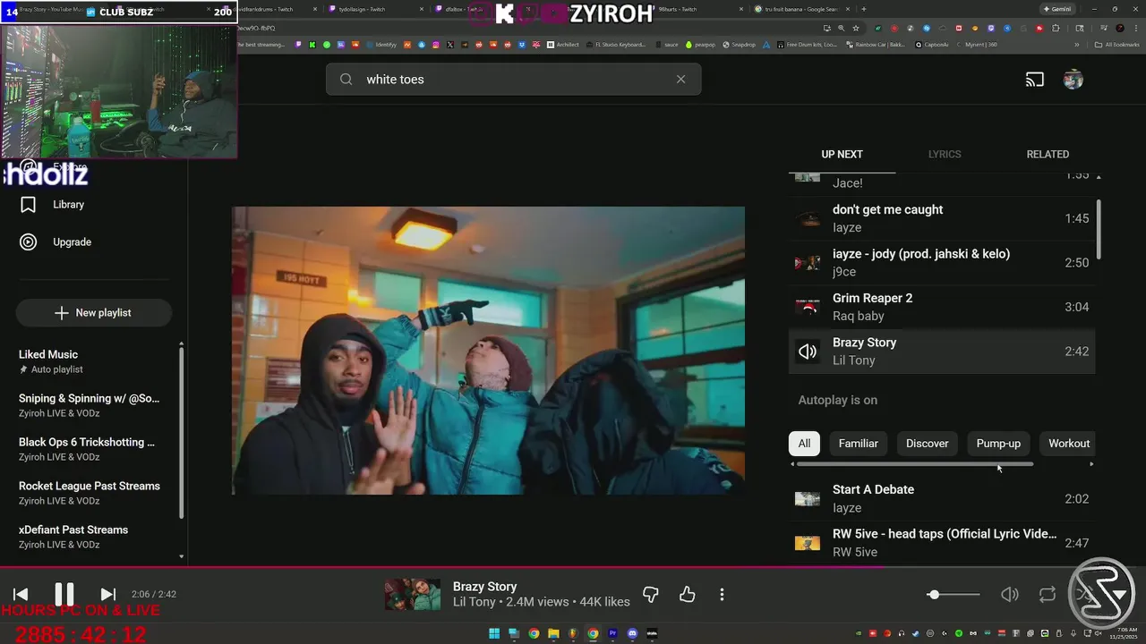Screen dimensions: 1146x644
Task: Click the Grim Reaper 2 queue thumbnail
Action: pos(808,307)
